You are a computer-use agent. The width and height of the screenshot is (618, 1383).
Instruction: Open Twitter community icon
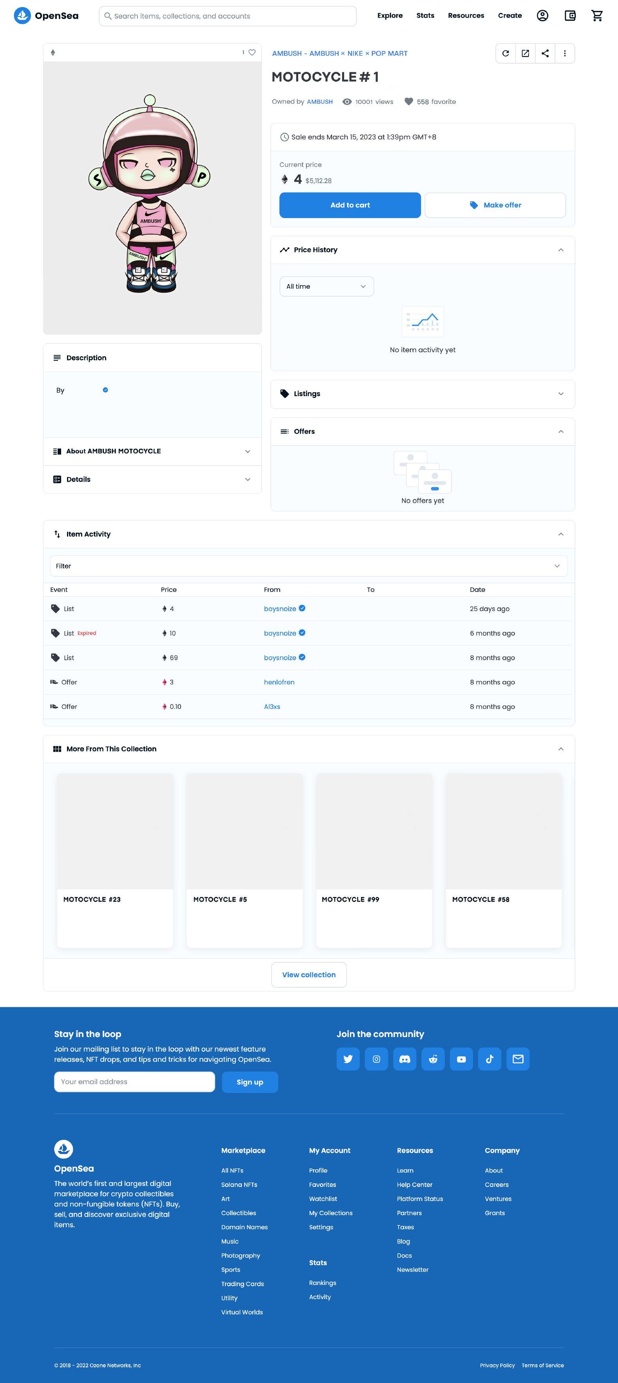(x=348, y=1059)
